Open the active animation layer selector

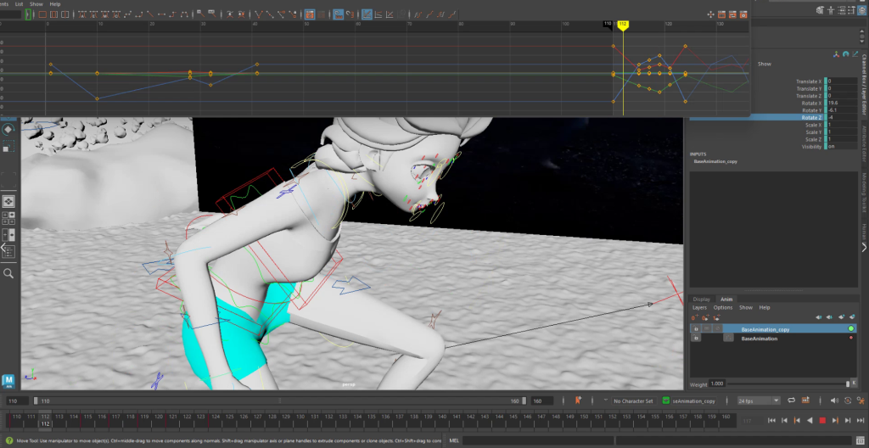click(x=665, y=400)
